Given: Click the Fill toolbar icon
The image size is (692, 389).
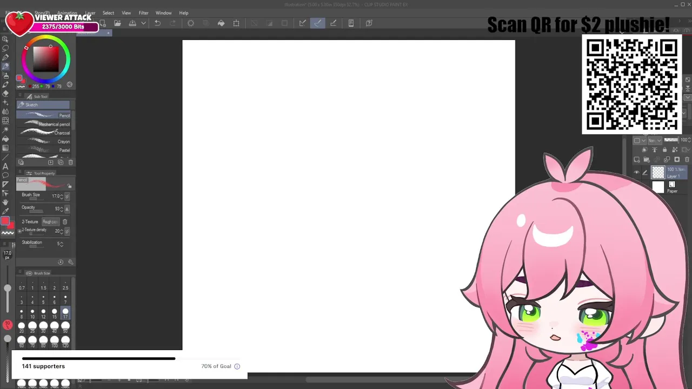Looking at the screenshot, I should pos(221,23).
